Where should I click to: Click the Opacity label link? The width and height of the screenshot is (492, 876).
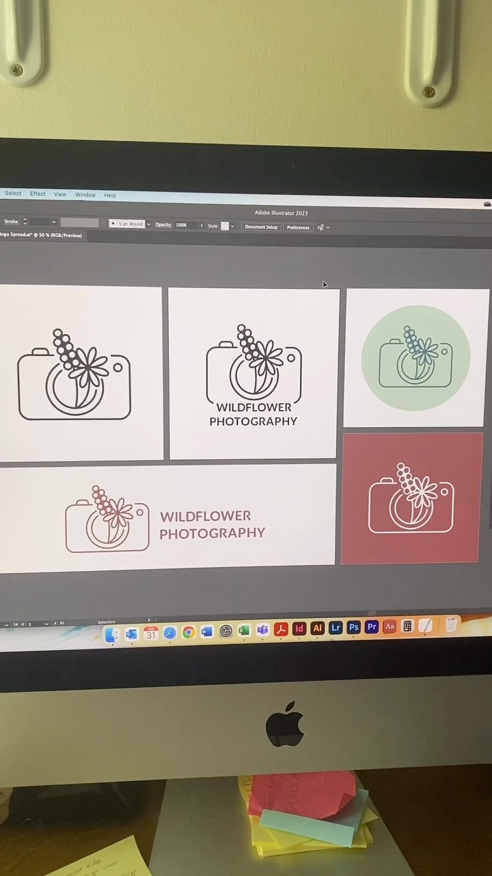163,224
